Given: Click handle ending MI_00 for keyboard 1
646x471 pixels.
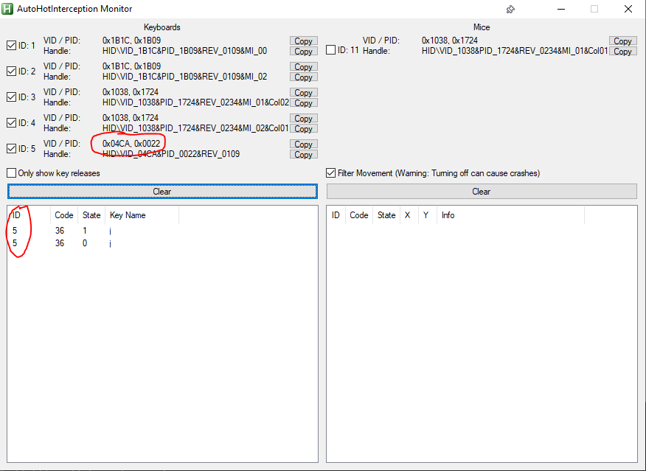Looking at the screenshot, I should (184, 51).
